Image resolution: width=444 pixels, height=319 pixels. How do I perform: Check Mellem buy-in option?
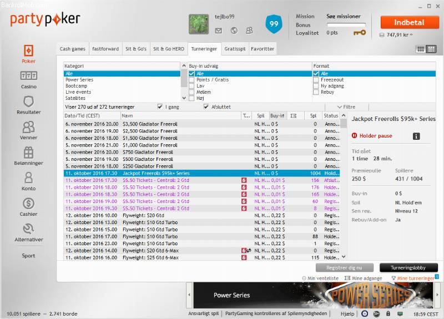tap(191, 92)
